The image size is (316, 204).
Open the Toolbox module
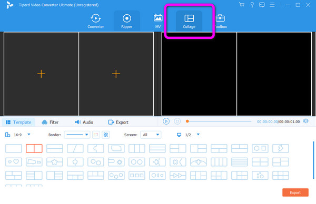click(220, 21)
